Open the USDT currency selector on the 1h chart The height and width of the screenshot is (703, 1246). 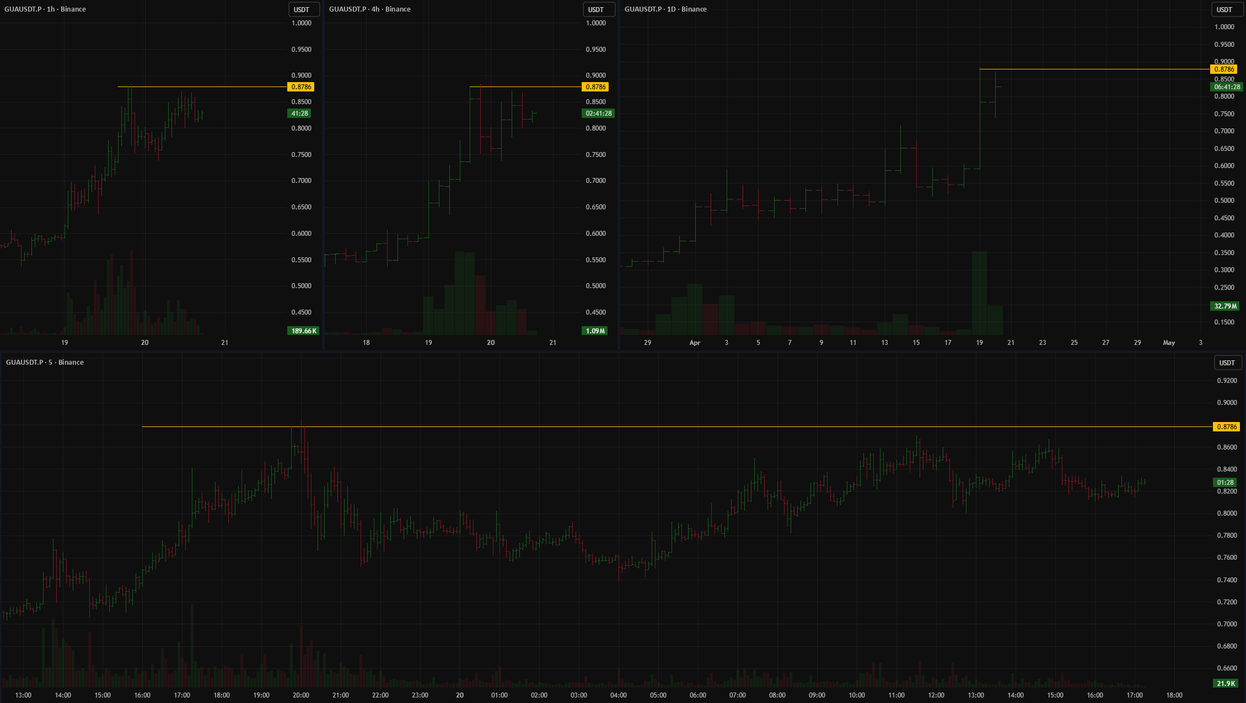tap(304, 9)
